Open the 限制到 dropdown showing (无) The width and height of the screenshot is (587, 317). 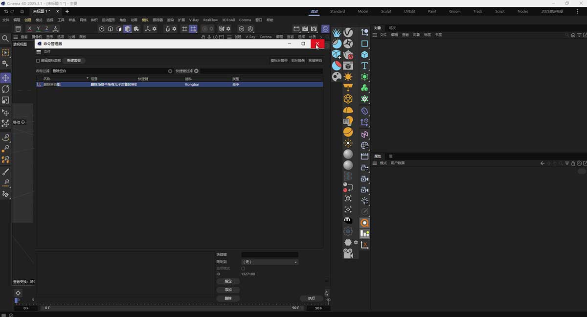(269, 262)
